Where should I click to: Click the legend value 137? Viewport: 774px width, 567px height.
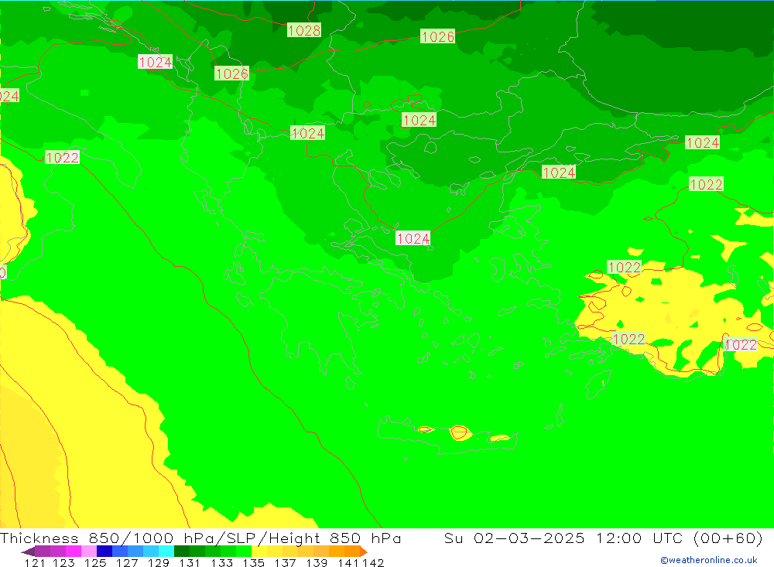click(x=285, y=562)
